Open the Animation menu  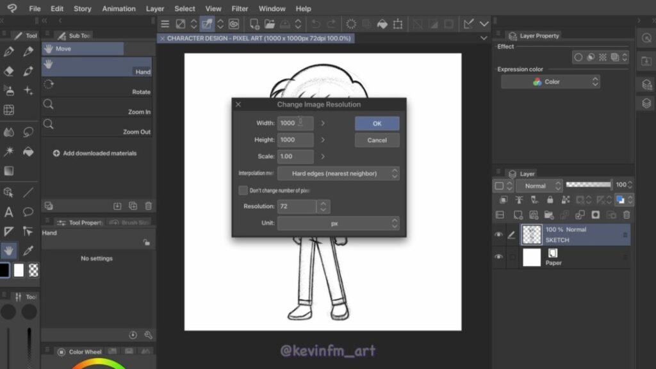(119, 8)
